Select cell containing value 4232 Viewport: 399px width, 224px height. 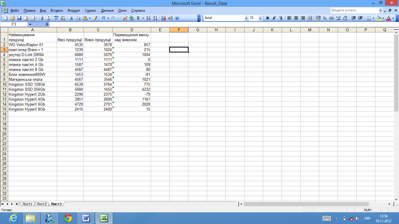[132, 89]
